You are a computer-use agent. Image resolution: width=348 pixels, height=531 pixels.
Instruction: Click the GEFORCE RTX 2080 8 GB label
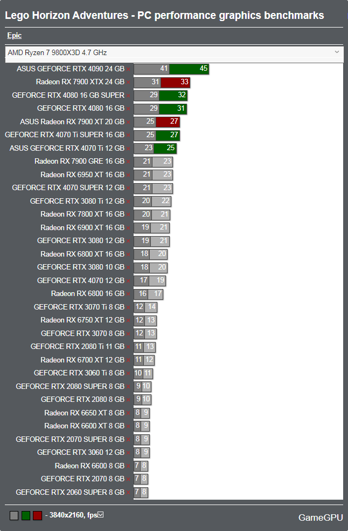(83, 400)
